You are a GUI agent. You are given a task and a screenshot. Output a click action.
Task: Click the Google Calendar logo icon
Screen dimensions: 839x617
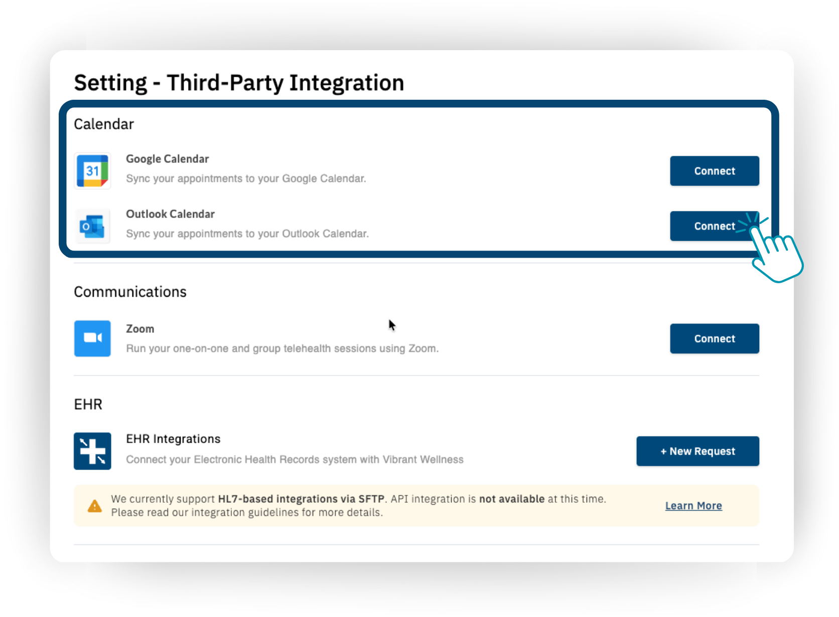(92, 171)
